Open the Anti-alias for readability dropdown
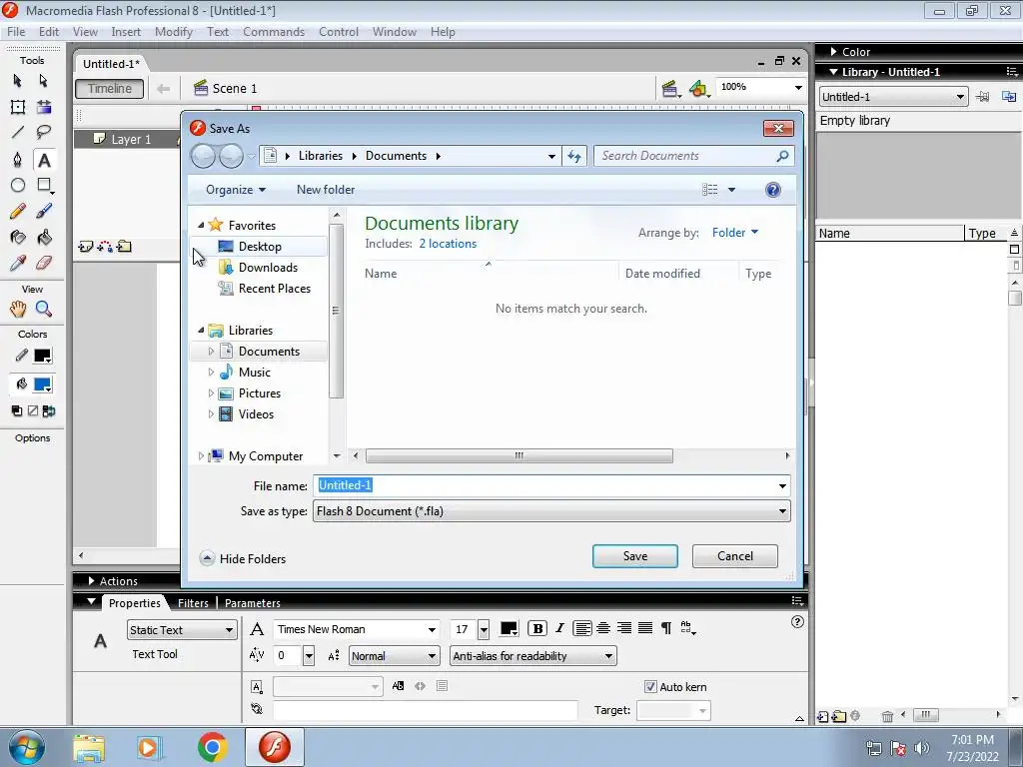 [533, 656]
